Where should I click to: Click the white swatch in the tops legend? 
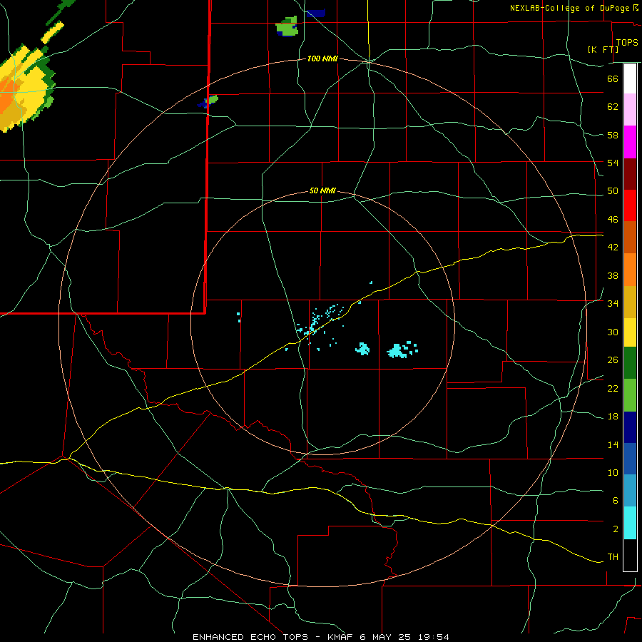coord(630,78)
